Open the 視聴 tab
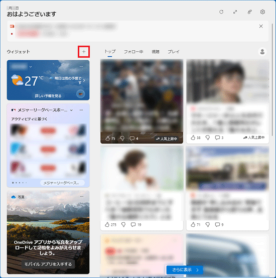 (156, 52)
